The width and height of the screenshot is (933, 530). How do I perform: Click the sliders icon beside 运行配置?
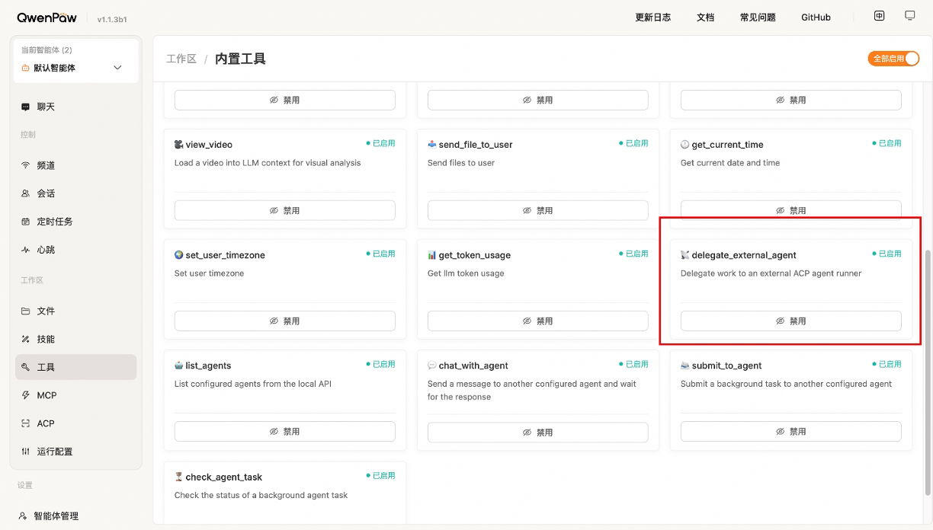26,452
